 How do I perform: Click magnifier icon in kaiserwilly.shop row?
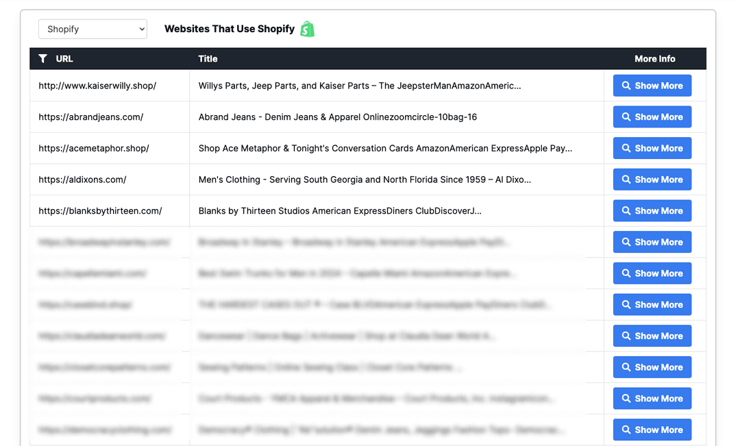click(x=626, y=86)
